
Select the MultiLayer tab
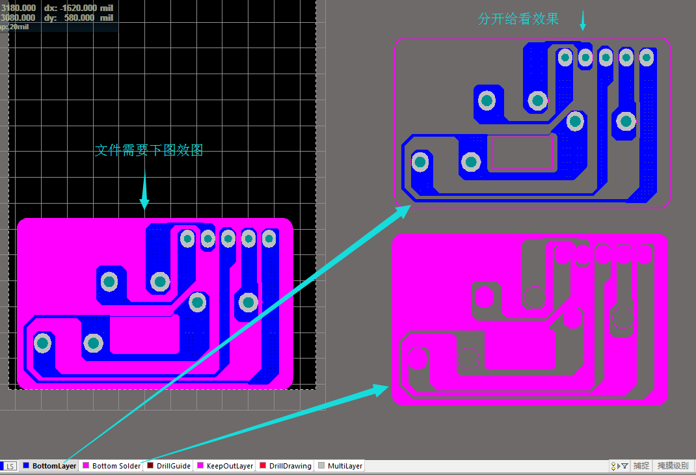click(345, 466)
